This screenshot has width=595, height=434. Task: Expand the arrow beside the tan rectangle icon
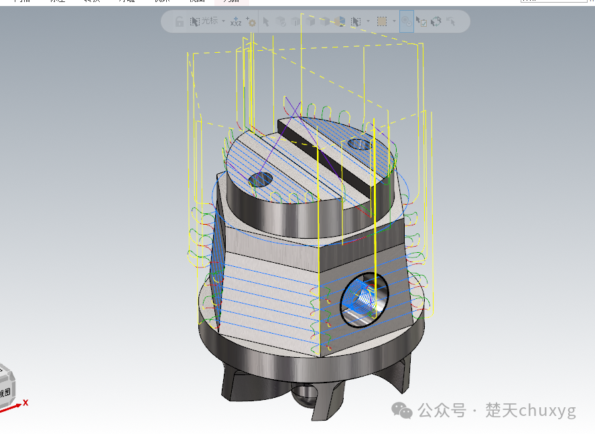(x=394, y=21)
